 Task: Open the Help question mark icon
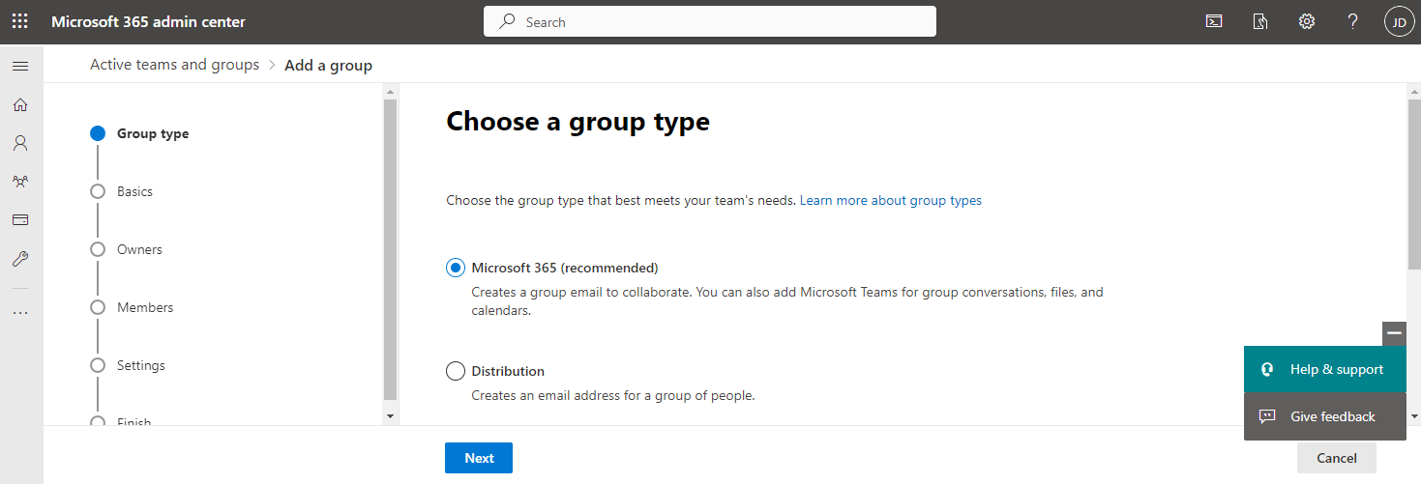point(1353,21)
